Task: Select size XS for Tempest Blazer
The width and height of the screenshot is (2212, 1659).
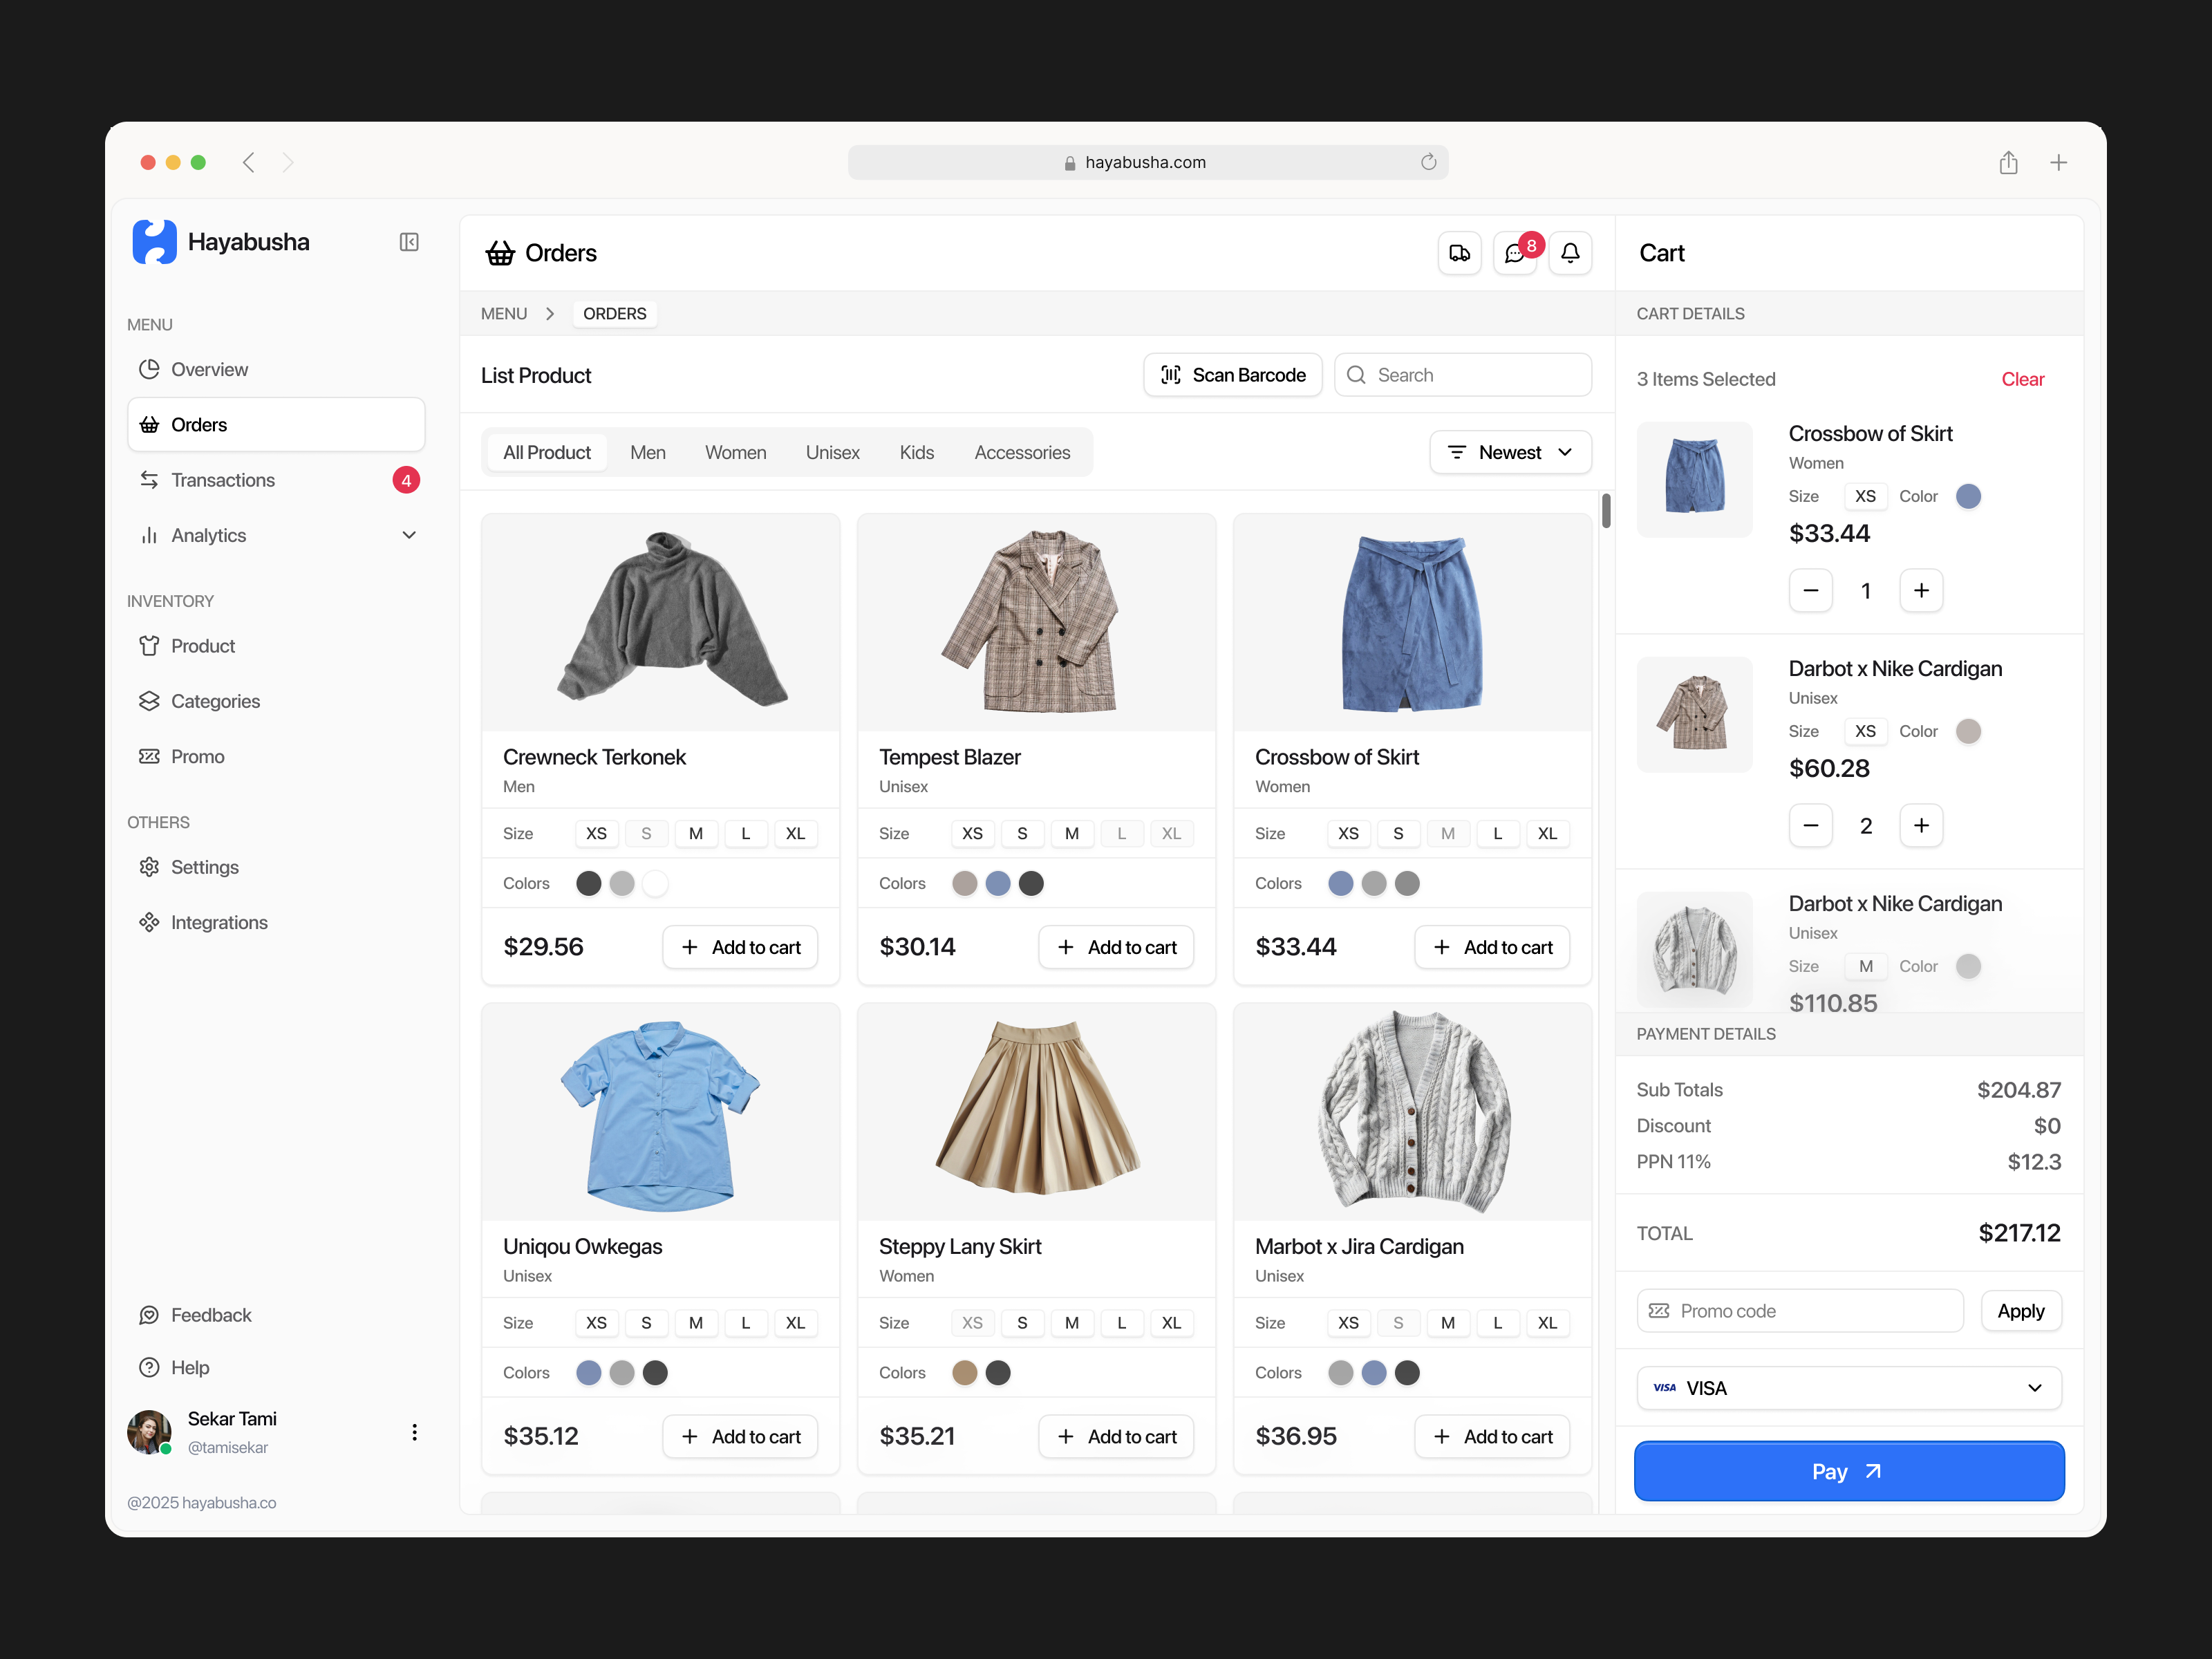Action: click(x=972, y=833)
